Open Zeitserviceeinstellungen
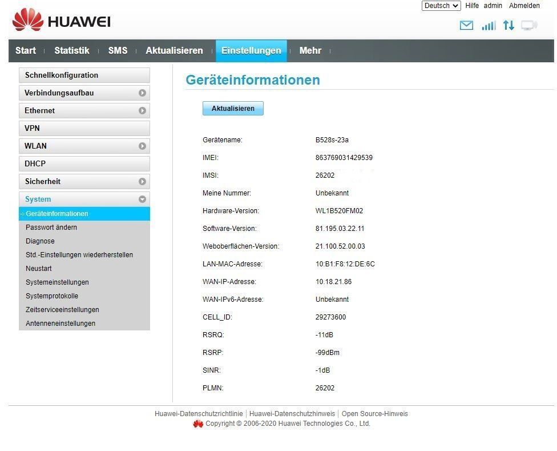557x451 pixels. (x=62, y=309)
